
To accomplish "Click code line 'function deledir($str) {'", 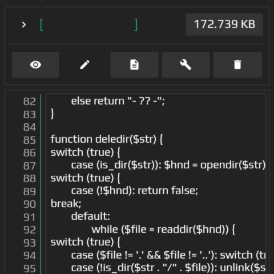I will tap(107, 139).
